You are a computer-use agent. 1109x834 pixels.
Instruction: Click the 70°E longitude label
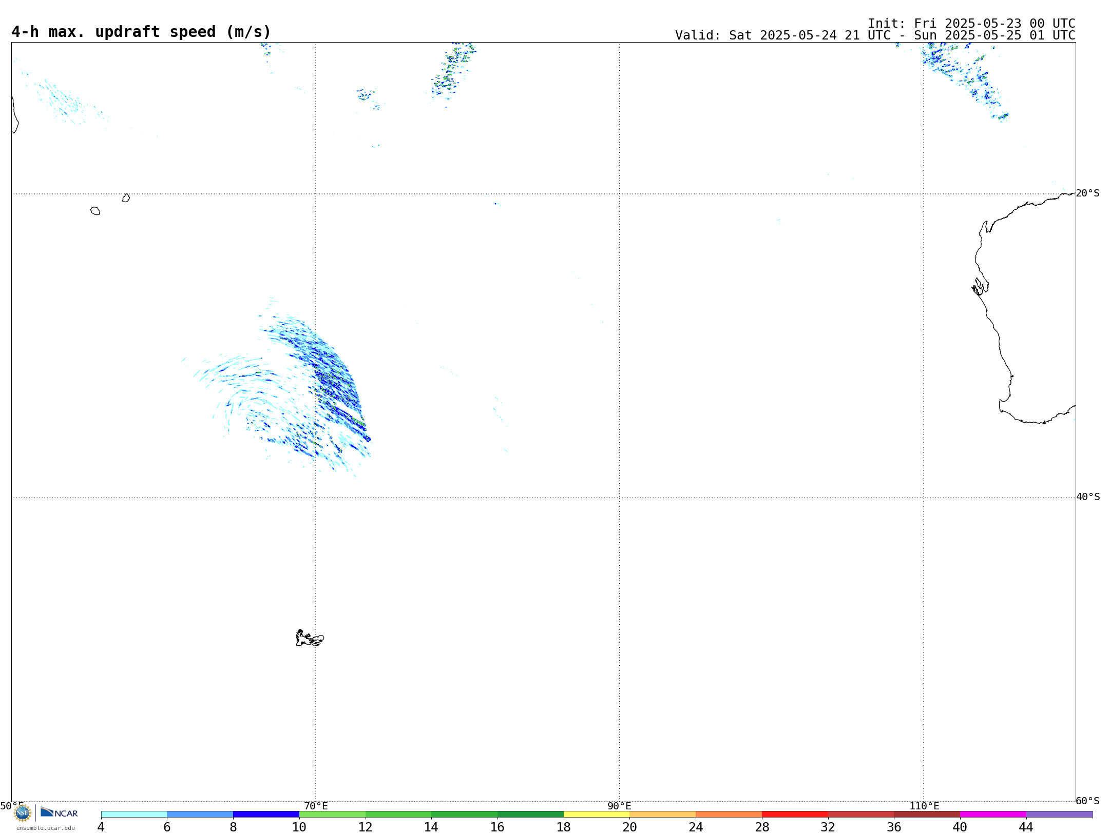point(316,806)
